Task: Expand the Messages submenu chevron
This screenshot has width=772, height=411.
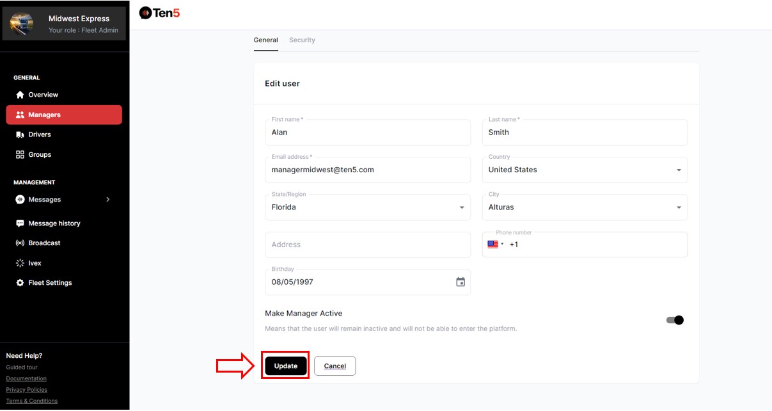Action: pos(107,200)
